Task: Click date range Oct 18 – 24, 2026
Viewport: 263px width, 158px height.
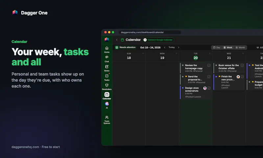Action: (150, 47)
